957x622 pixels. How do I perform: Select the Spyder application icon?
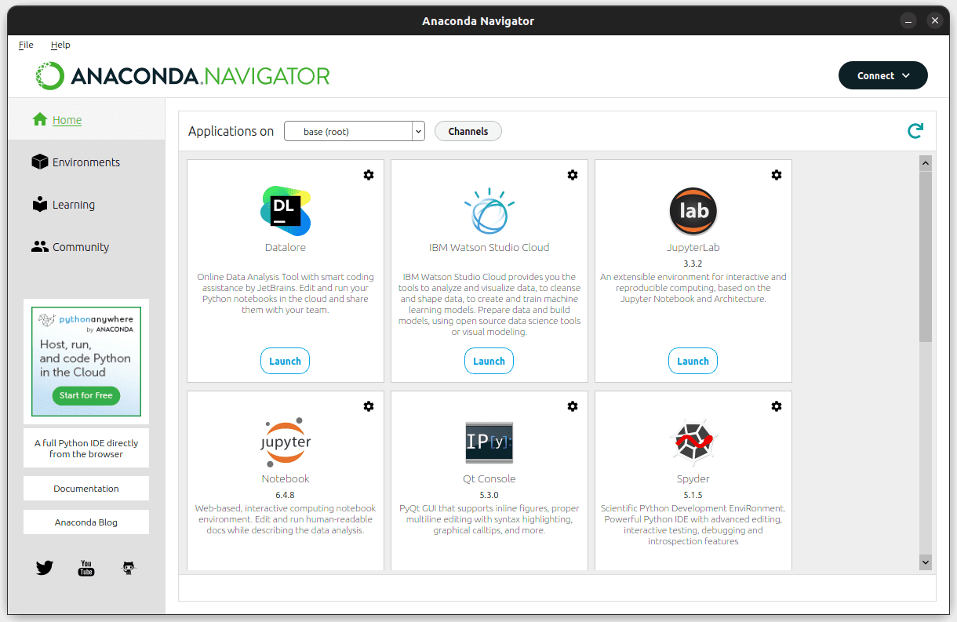693,442
